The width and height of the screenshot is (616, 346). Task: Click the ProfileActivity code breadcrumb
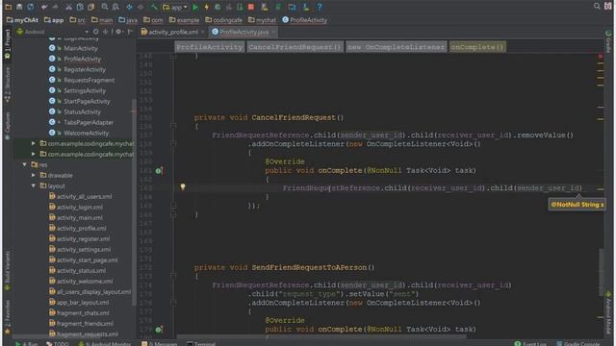point(210,47)
